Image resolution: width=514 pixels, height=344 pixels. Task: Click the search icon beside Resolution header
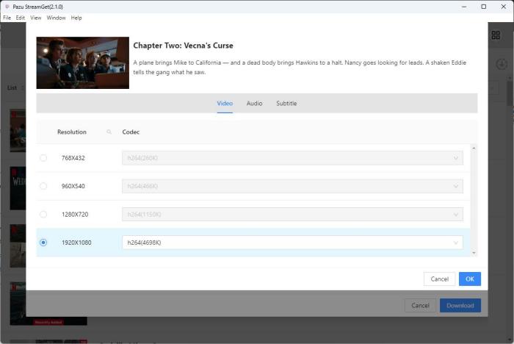tap(109, 132)
